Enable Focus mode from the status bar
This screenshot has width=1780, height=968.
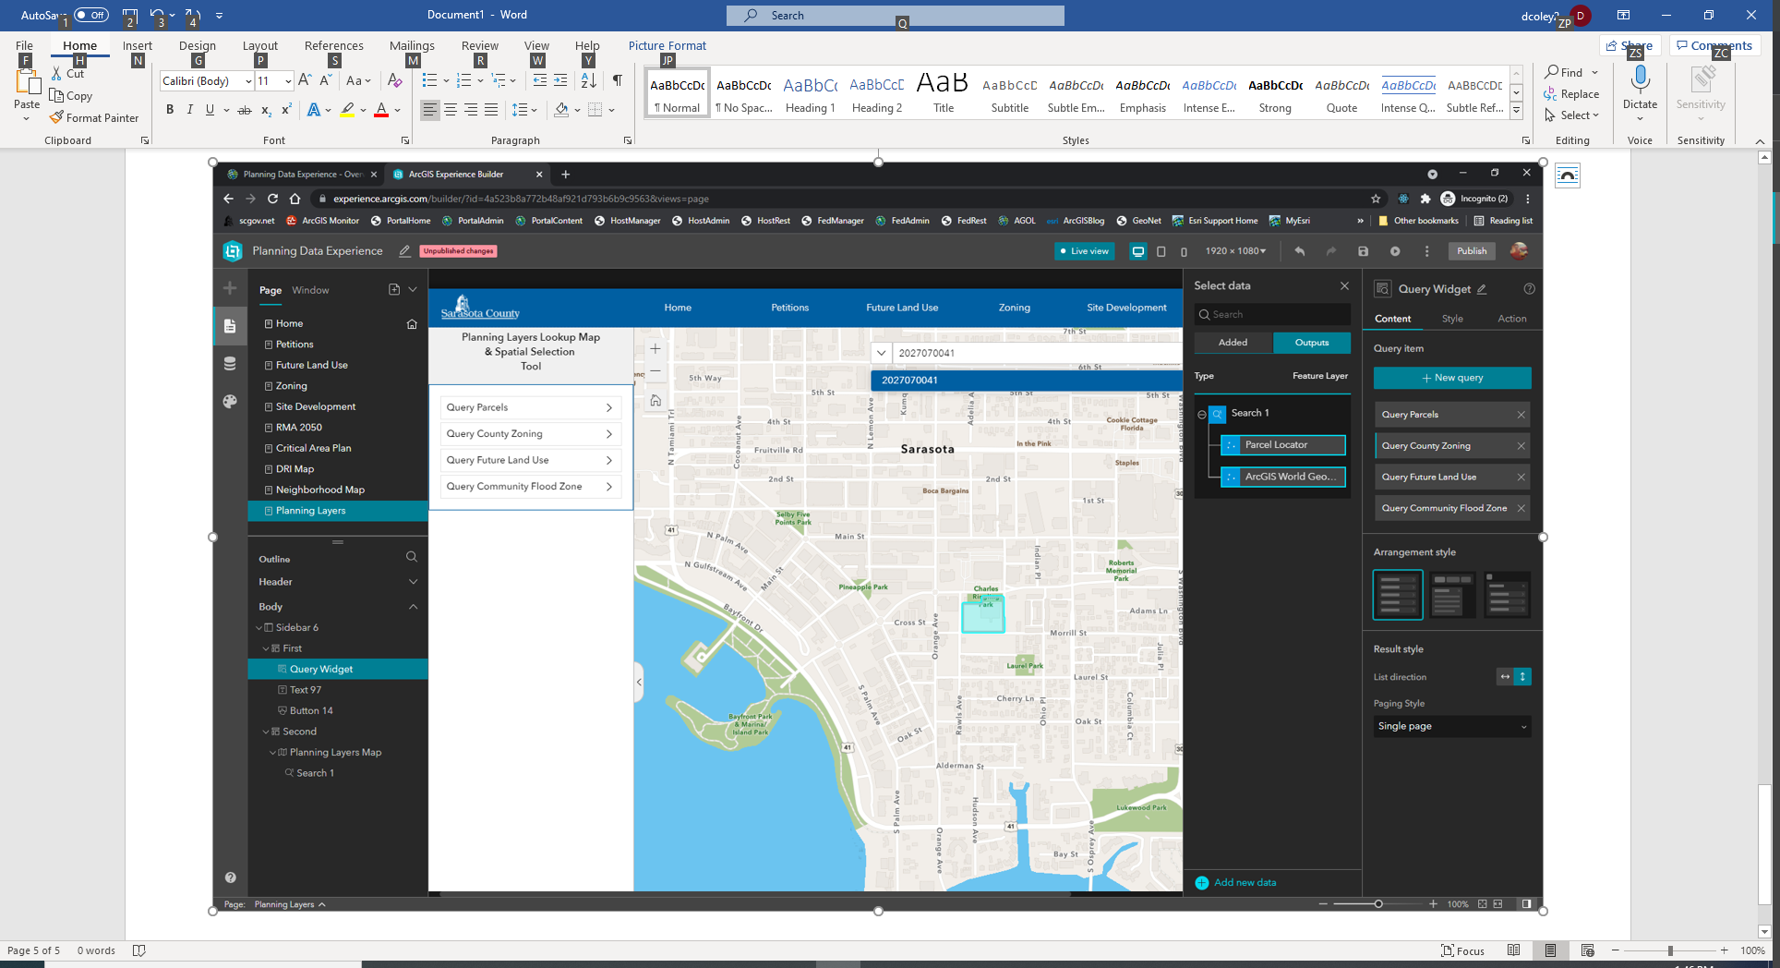1462,950
